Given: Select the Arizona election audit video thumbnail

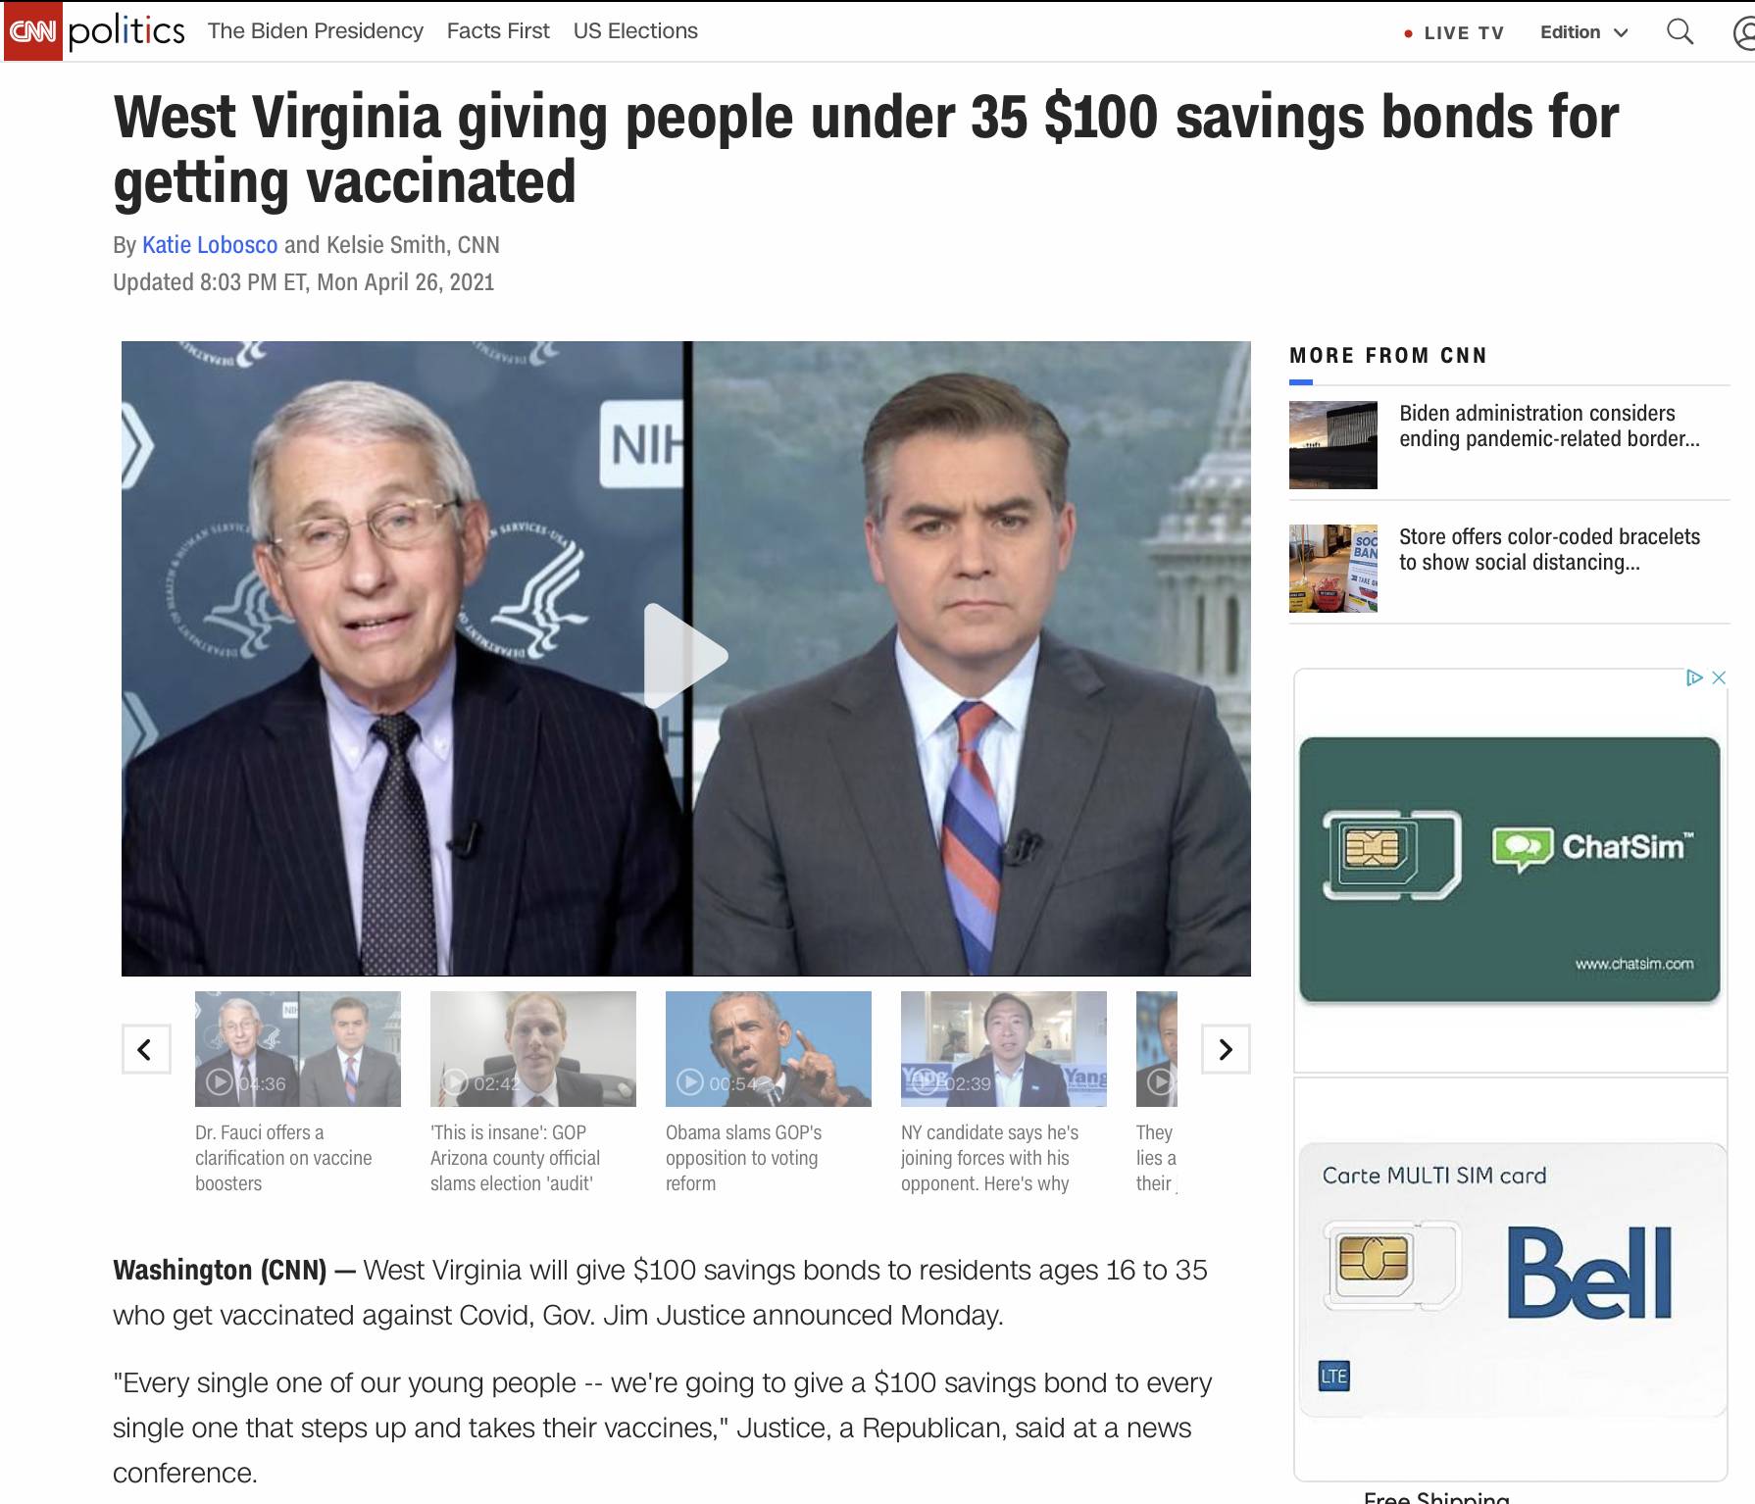Looking at the screenshot, I should point(533,1049).
